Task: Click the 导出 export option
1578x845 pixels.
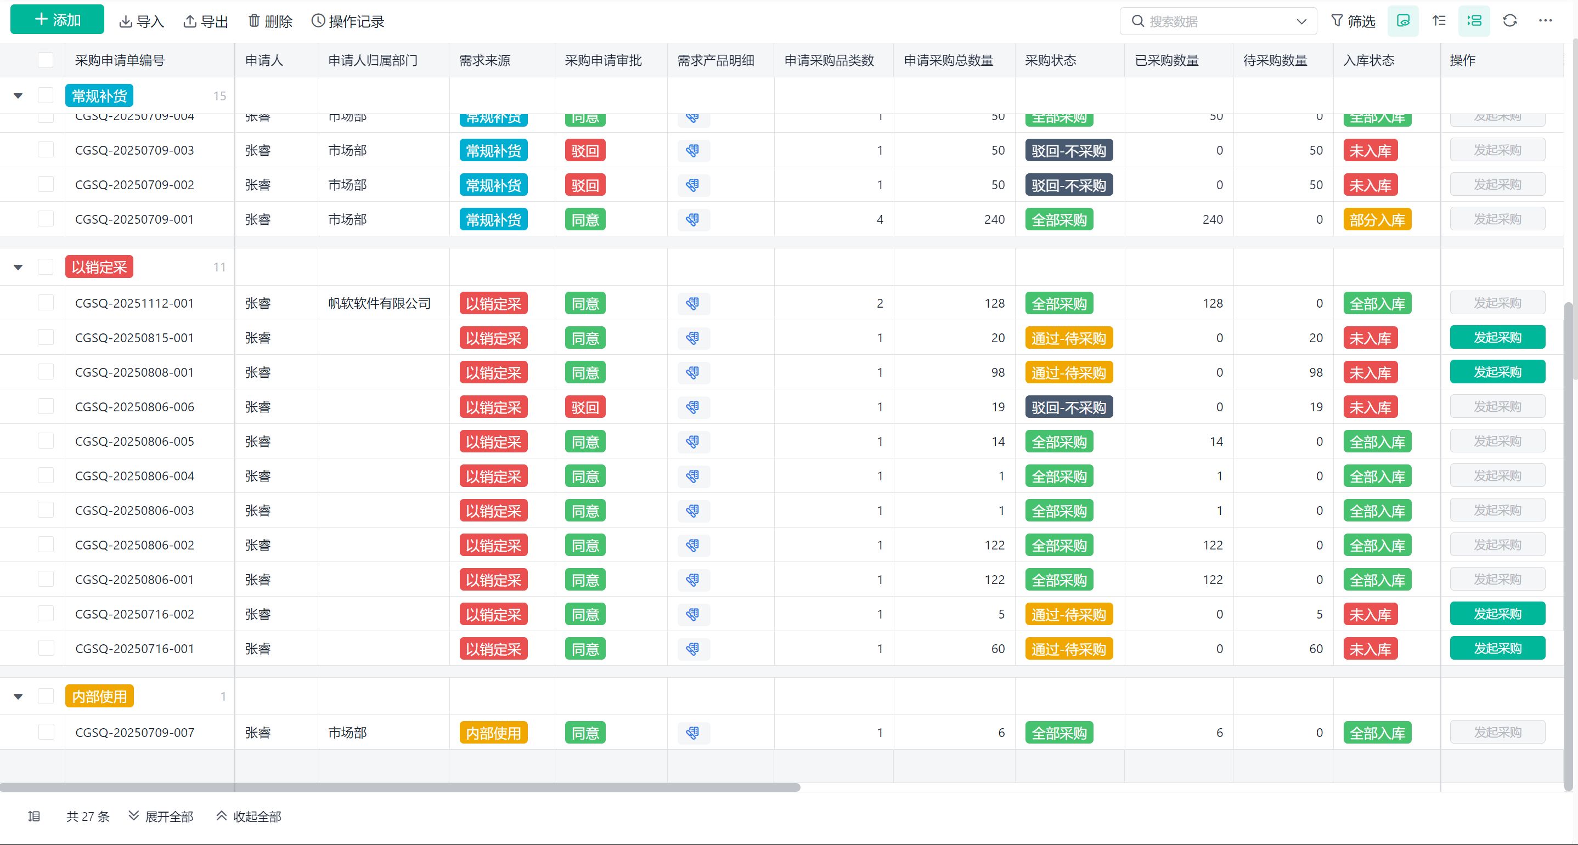Action: tap(206, 21)
